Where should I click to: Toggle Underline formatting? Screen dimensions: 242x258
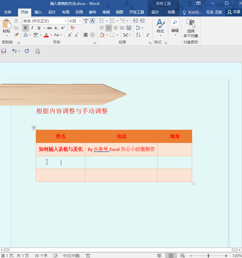tap(39, 28)
